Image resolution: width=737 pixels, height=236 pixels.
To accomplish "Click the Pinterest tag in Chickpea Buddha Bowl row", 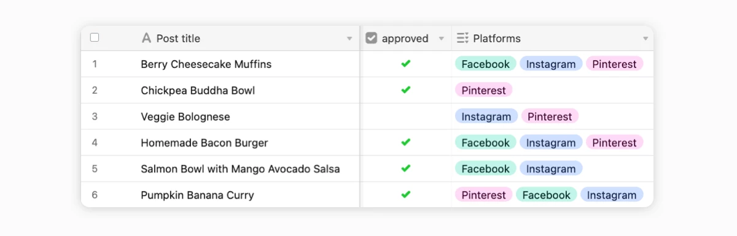I will 484,90.
